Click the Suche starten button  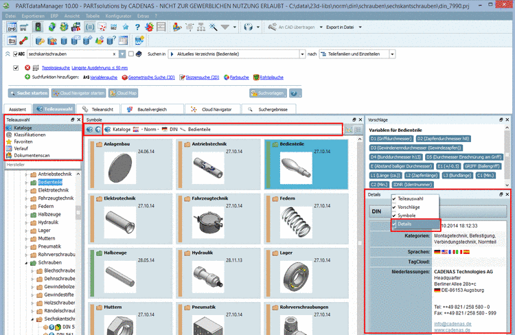(28, 93)
